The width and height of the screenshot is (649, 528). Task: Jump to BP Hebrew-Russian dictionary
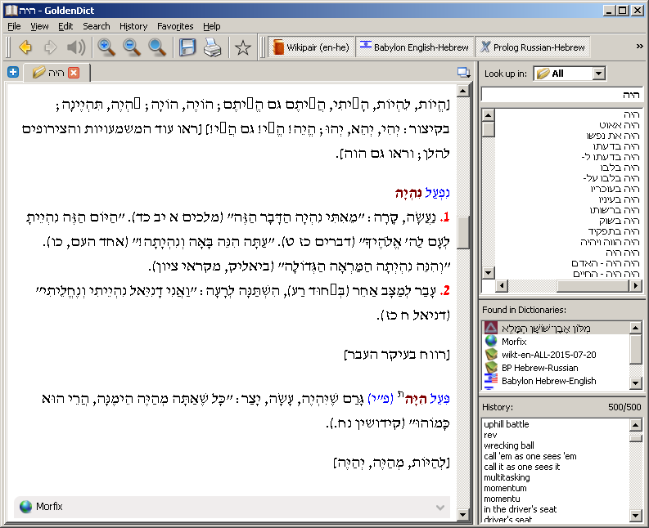(x=556, y=368)
